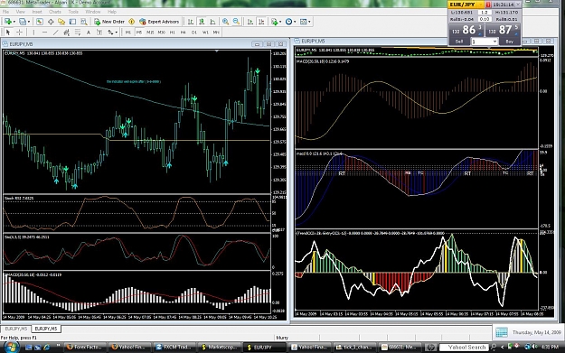
Task: Select the text label A tool
Action: tap(89, 33)
